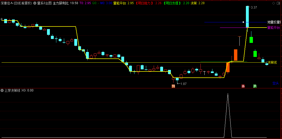Image resolution: width=282 pixels, height=139 pixels.
Task: Click the 1.87 low price label
Action: 183,84
